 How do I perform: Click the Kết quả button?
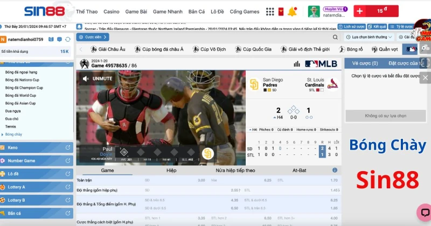377,27
